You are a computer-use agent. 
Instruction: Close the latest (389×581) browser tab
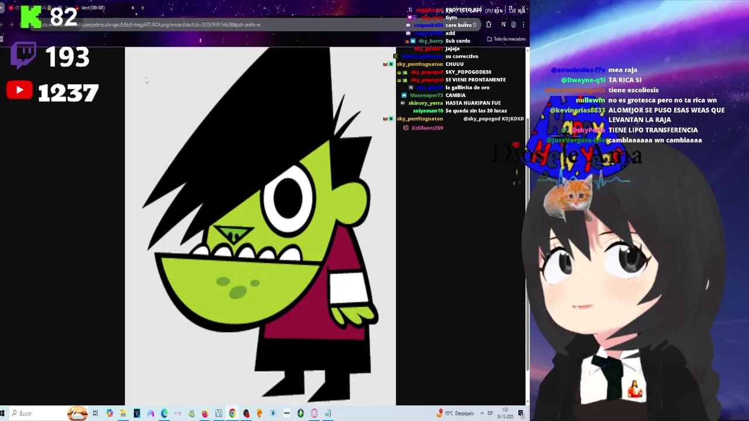pos(133,8)
